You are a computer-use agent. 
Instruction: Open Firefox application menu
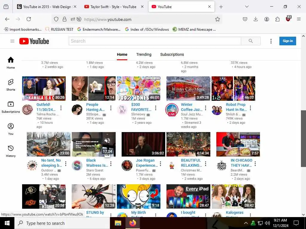click(x=299, y=19)
